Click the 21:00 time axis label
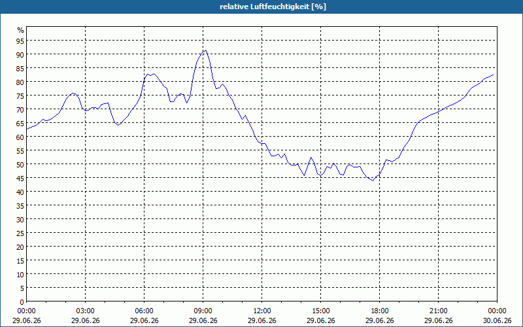 (438, 311)
